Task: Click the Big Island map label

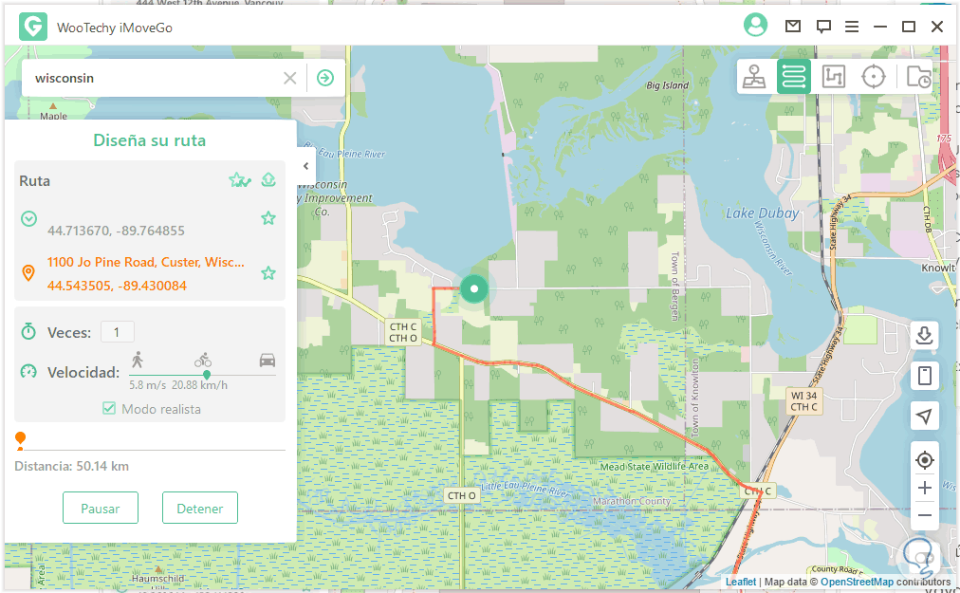Action: tap(667, 85)
